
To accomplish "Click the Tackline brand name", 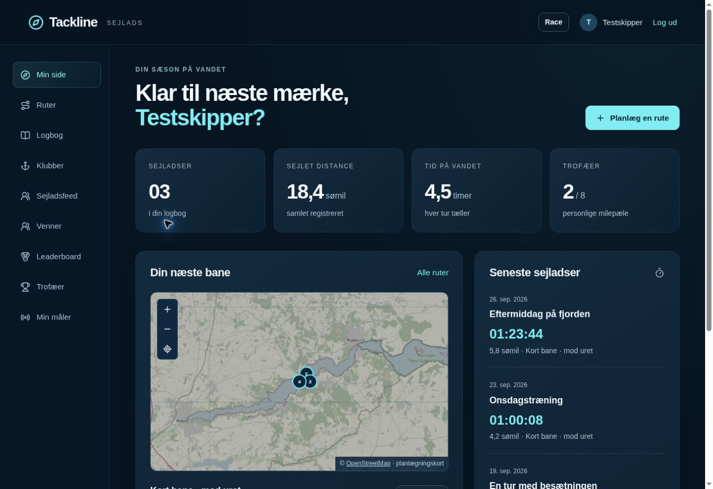I will [x=73, y=22].
